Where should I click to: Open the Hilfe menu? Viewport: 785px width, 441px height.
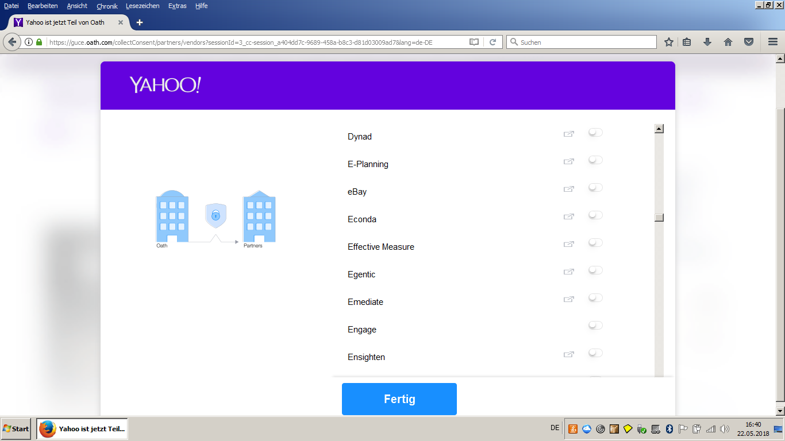pyautogui.click(x=202, y=6)
